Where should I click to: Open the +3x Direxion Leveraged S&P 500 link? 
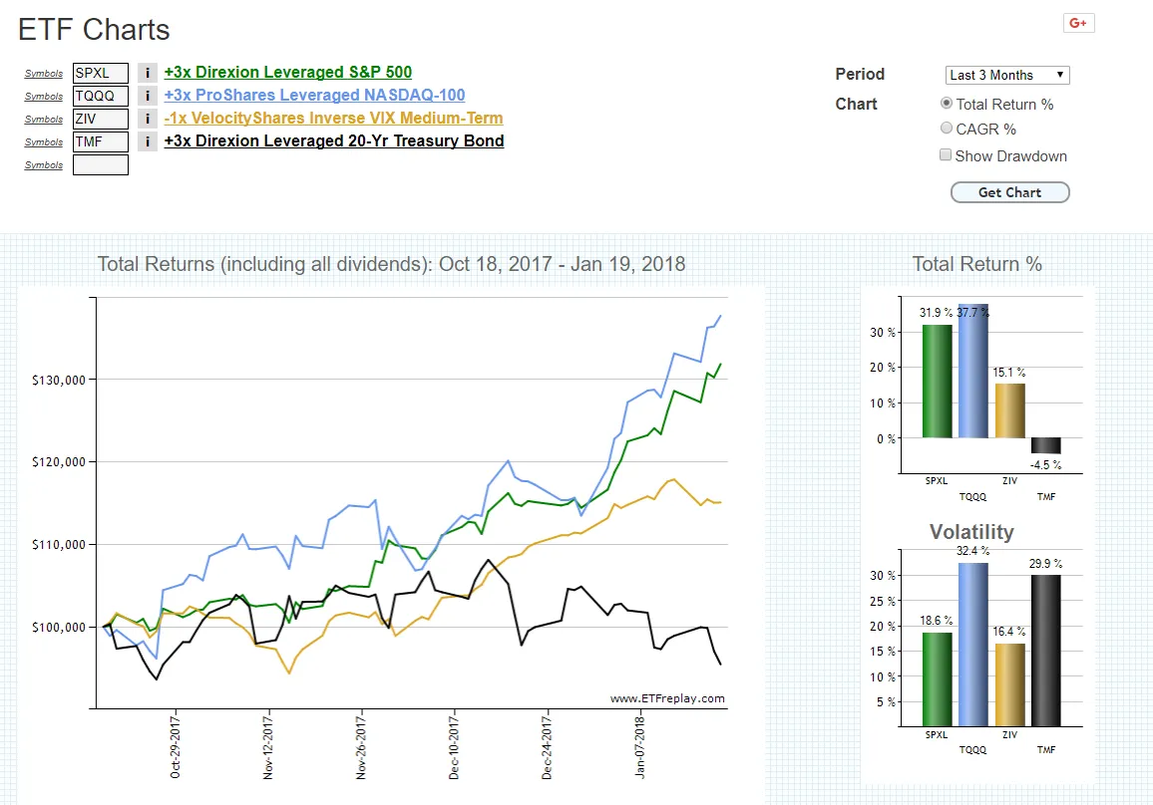(287, 72)
